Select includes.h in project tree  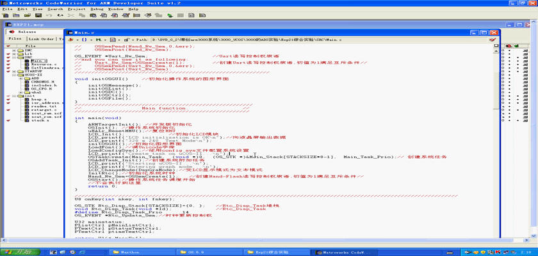click(44, 85)
